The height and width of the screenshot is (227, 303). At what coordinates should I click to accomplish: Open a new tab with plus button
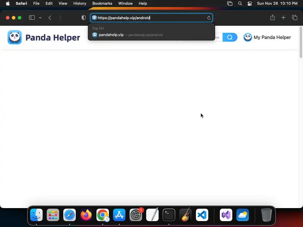pos(283,17)
